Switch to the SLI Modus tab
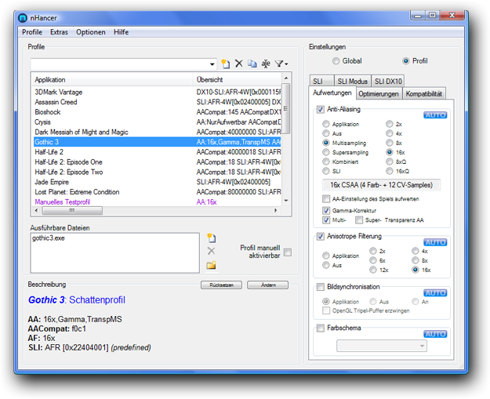Image resolution: width=490 pixels, height=399 pixels. click(353, 82)
